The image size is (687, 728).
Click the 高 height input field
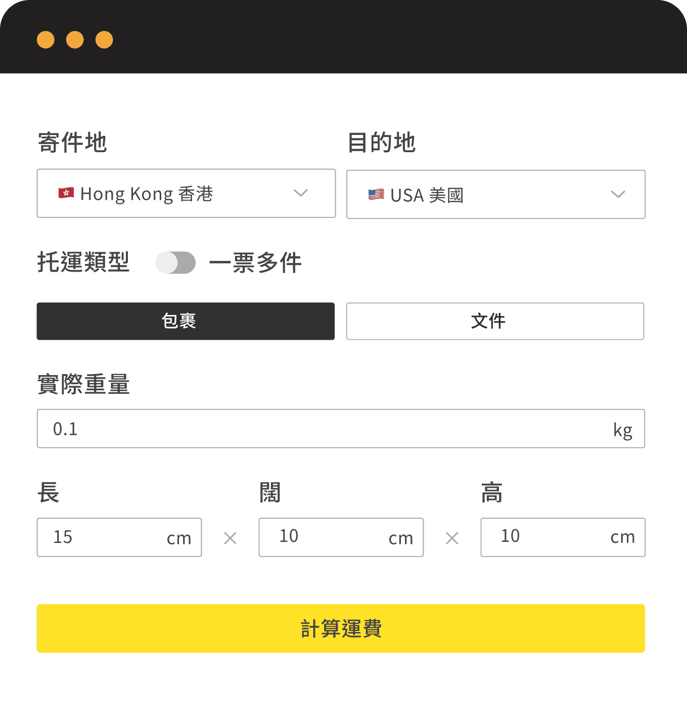click(x=551, y=537)
